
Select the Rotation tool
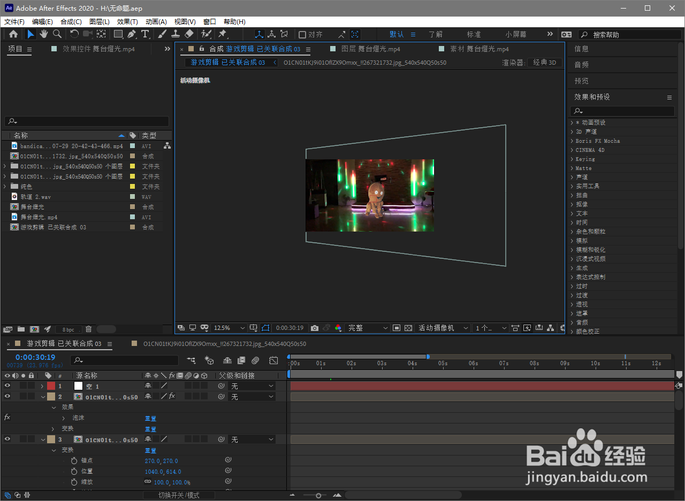tap(74, 34)
